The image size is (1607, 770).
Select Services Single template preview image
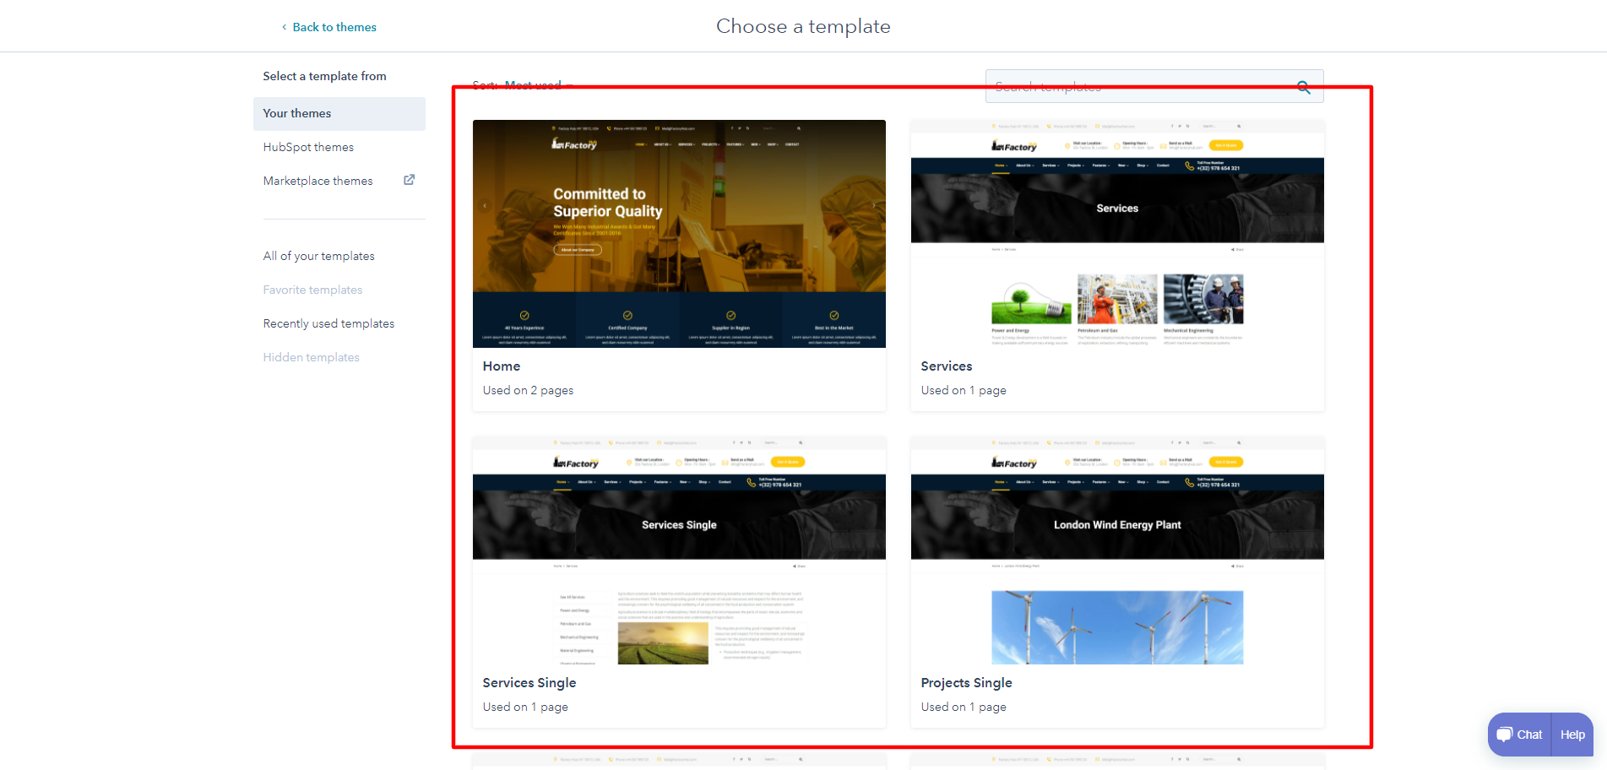coord(679,550)
